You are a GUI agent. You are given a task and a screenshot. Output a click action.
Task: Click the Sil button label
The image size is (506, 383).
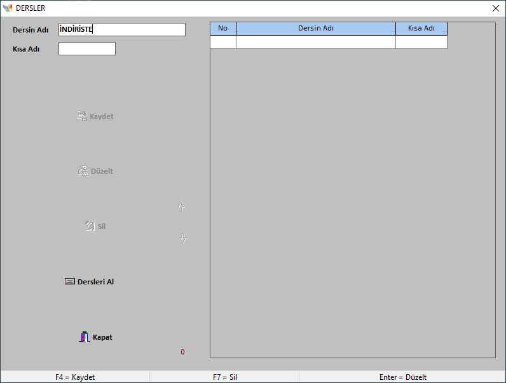click(102, 226)
